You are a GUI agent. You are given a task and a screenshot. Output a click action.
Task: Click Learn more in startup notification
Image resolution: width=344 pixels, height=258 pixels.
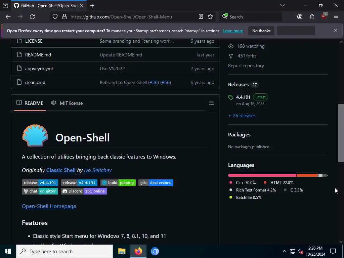point(233,31)
